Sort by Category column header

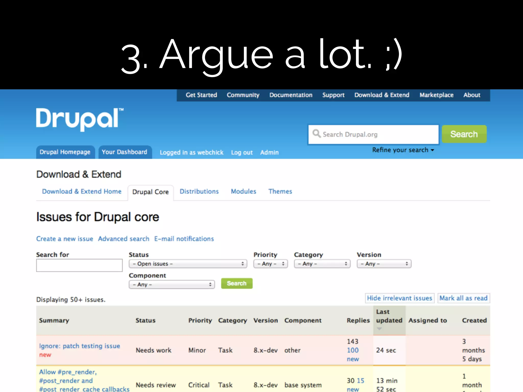point(232,321)
